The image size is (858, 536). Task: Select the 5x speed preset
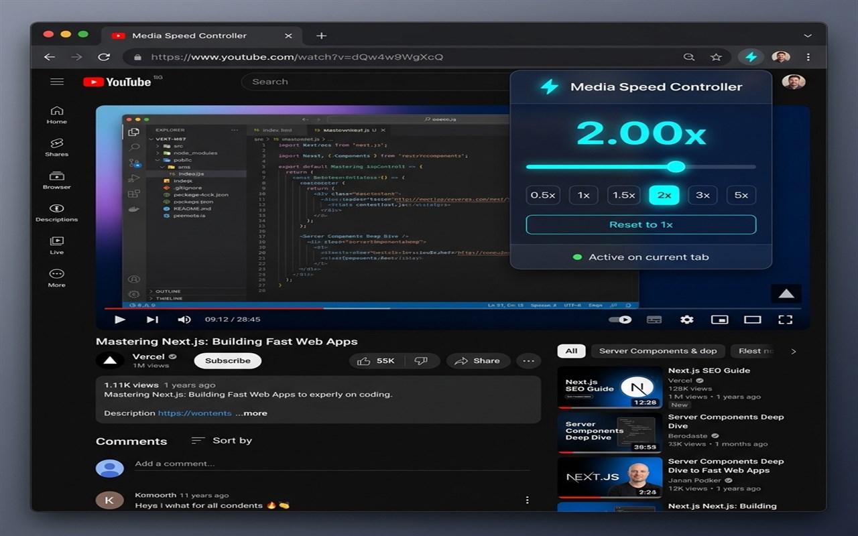(741, 195)
